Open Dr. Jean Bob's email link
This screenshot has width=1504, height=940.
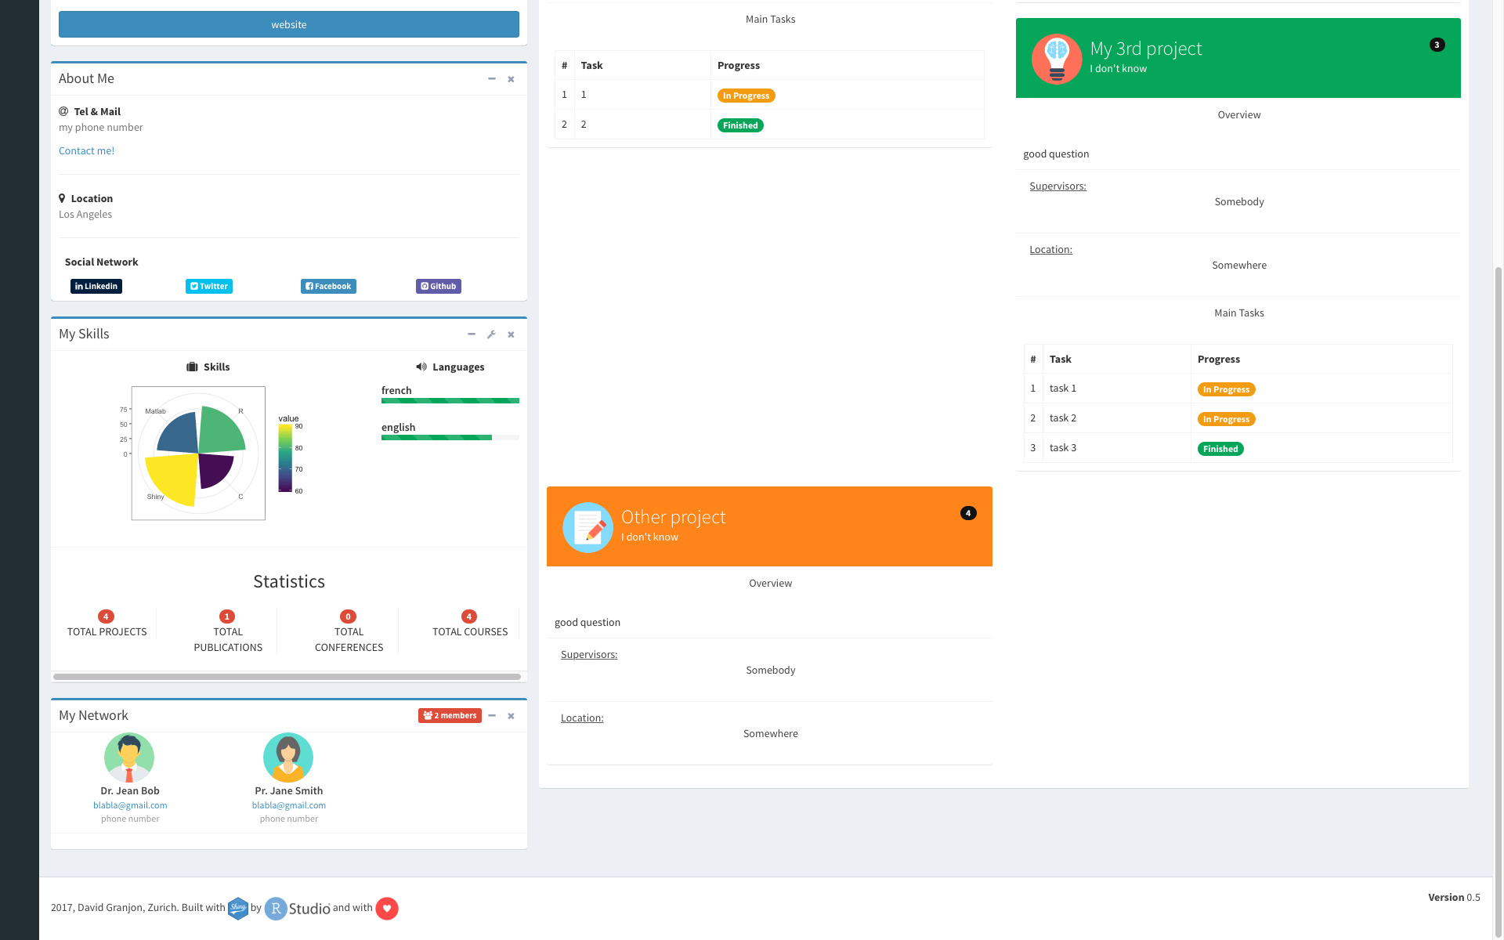pos(130,805)
